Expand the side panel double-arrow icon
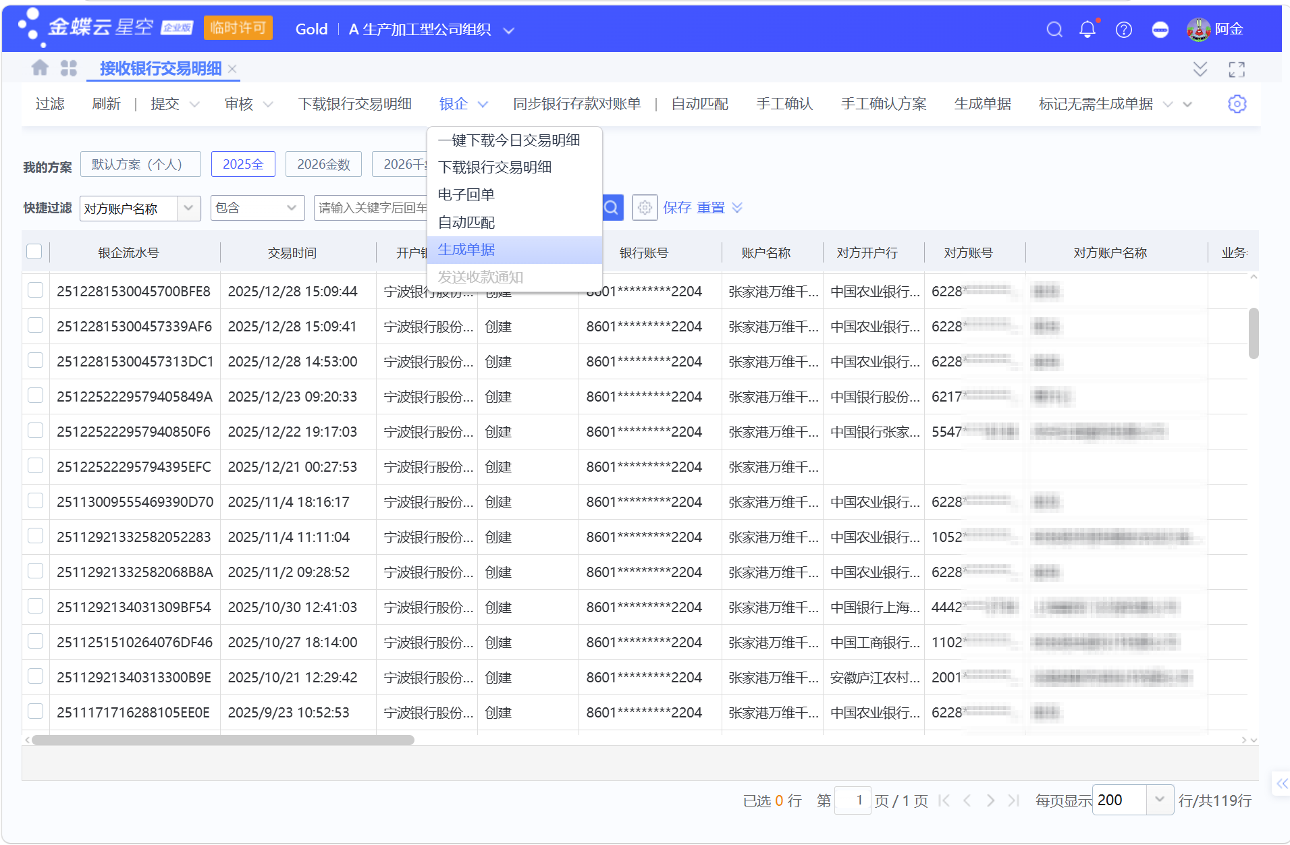The height and width of the screenshot is (845, 1290). [1281, 784]
